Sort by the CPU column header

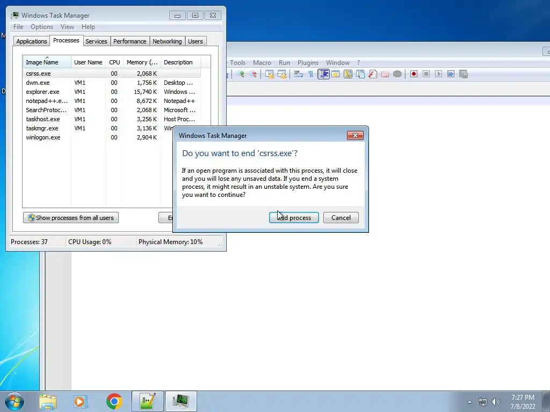(114, 62)
